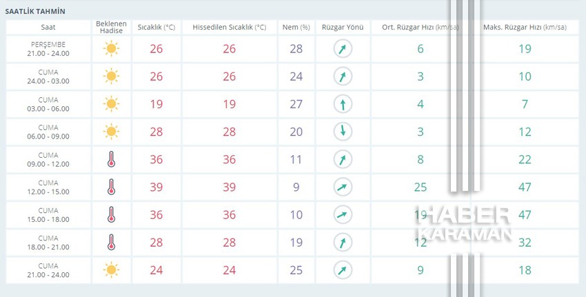Click the Maks. Rüzgar Hızı column header

(525, 28)
